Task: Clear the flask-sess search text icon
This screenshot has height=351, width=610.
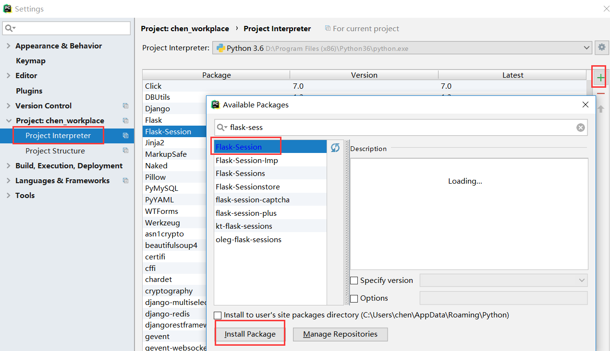Action: pyautogui.click(x=581, y=128)
